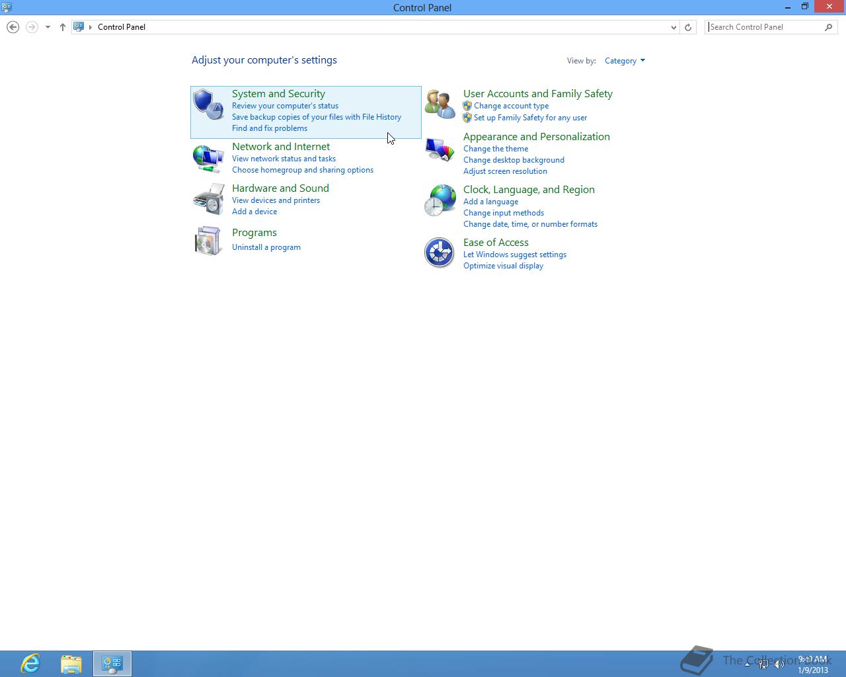Go up one level with Up arrow
This screenshot has width=846, height=677.
click(x=63, y=27)
